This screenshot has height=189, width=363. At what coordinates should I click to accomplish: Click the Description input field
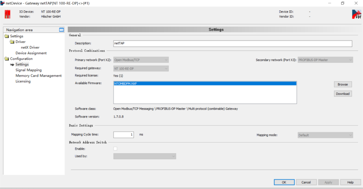tap(233, 43)
